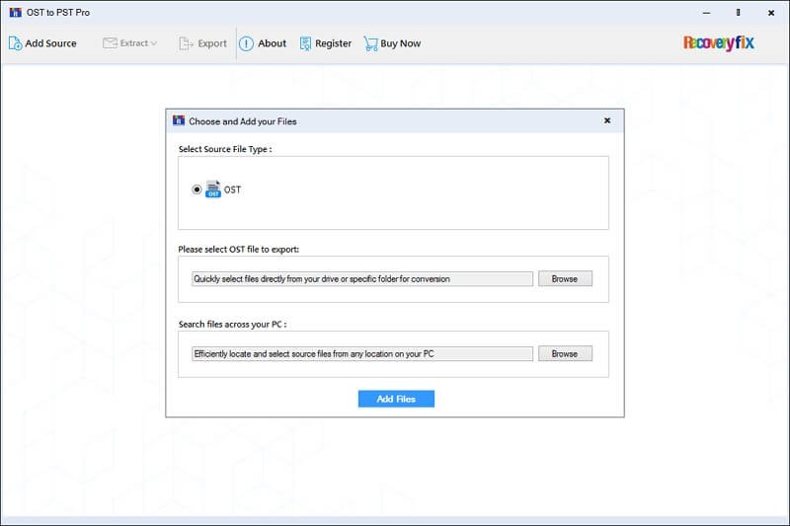The width and height of the screenshot is (790, 526).
Task: Click the Recoveryfix logo
Action: 719,42
